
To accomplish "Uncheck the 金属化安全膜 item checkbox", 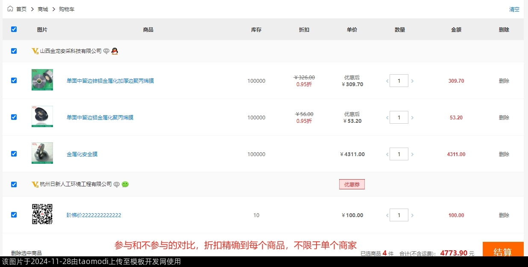I will point(14,154).
